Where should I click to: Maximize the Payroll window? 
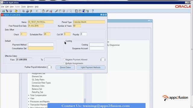(103, 15)
